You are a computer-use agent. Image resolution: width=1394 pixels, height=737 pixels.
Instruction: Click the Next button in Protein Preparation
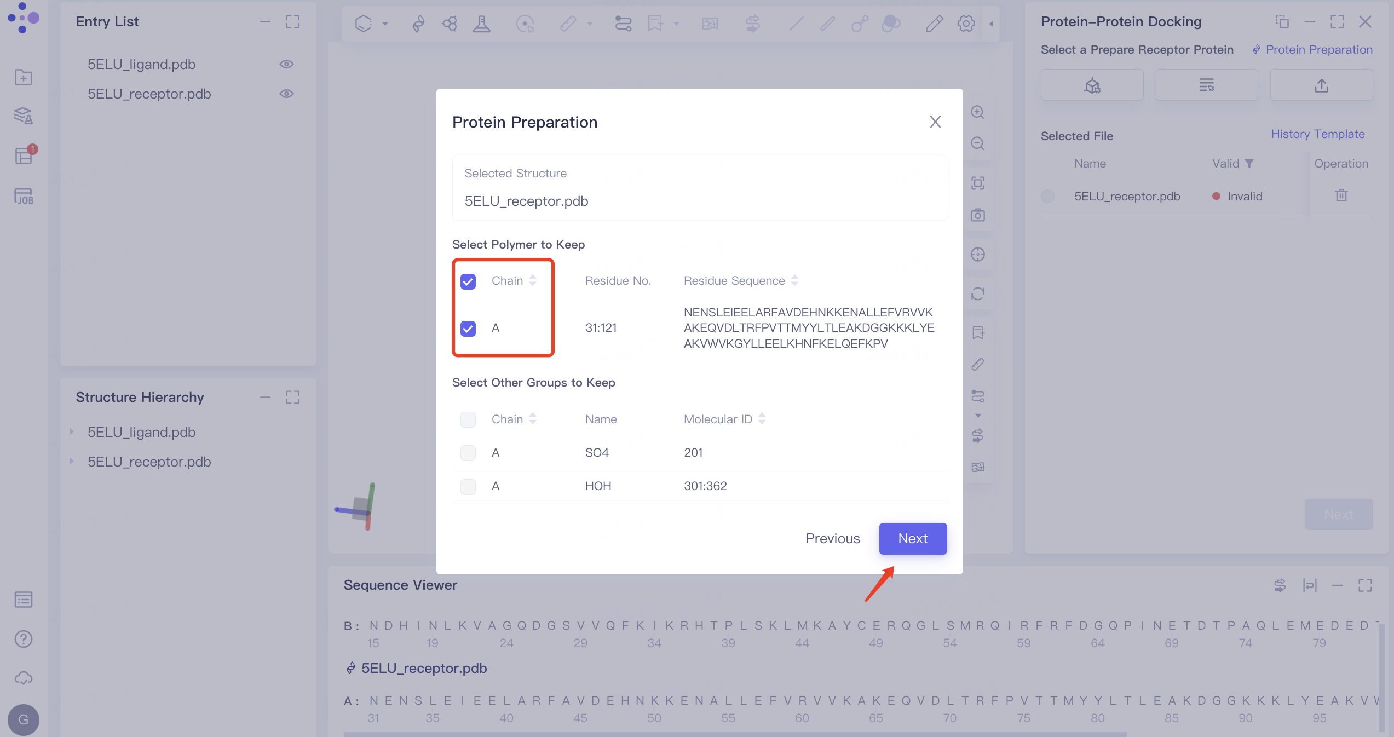912,538
